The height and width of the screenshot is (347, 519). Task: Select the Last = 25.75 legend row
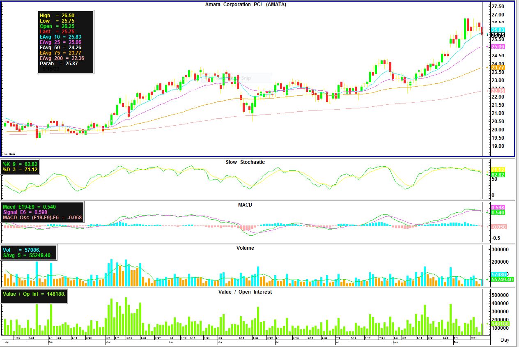click(57, 32)
